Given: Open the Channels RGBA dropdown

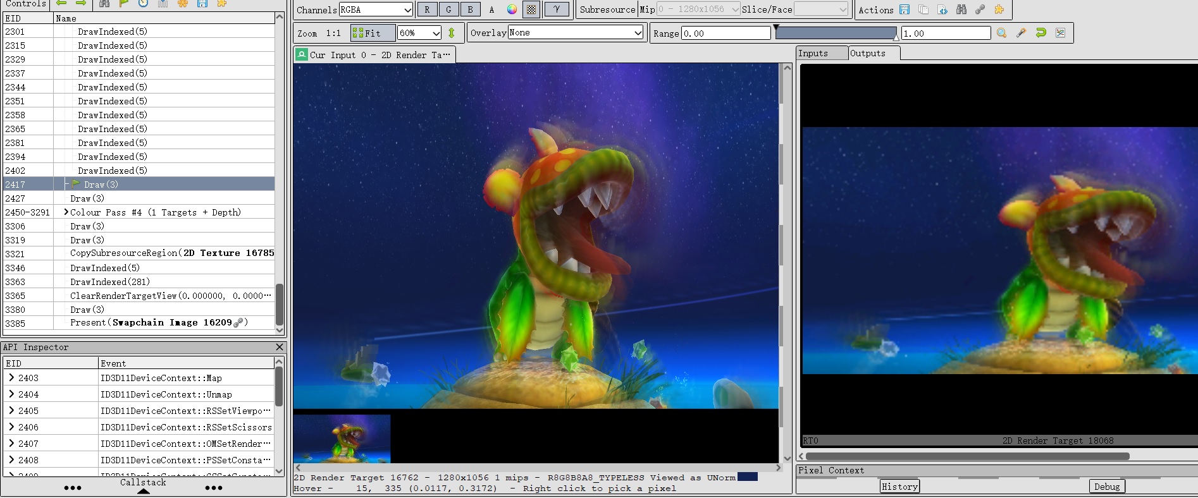Looking at the screenshot, I should click(376, 9).
